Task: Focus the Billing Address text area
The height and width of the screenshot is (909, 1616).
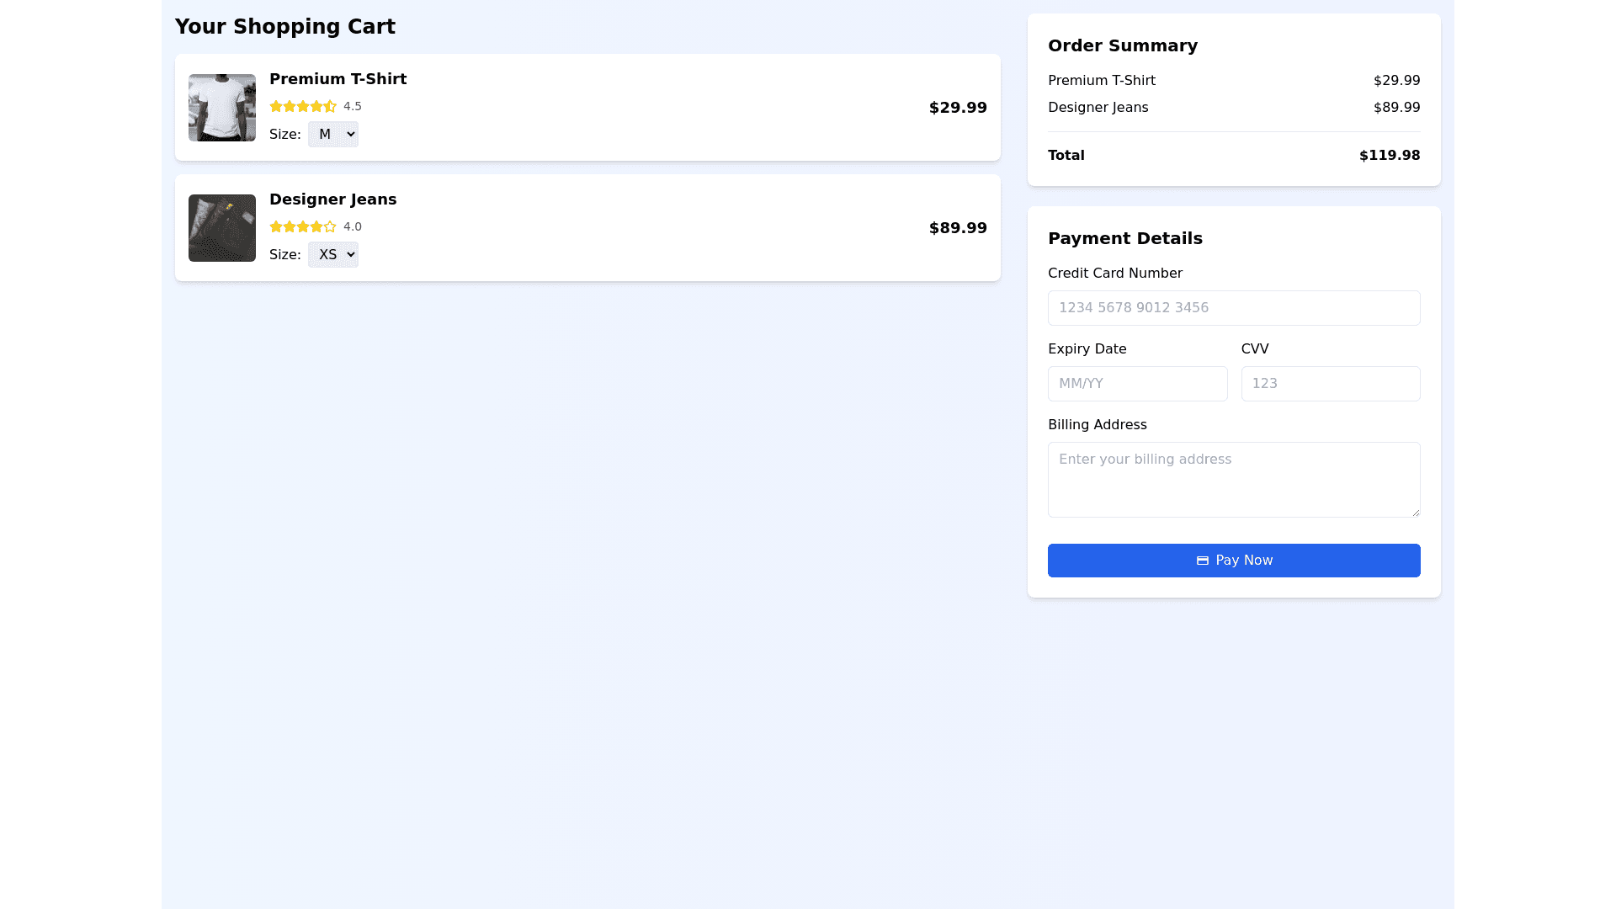Action: click(x=1233, y=480)
